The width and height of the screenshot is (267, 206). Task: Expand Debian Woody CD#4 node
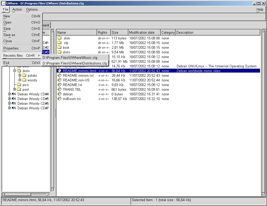(10, 94)
